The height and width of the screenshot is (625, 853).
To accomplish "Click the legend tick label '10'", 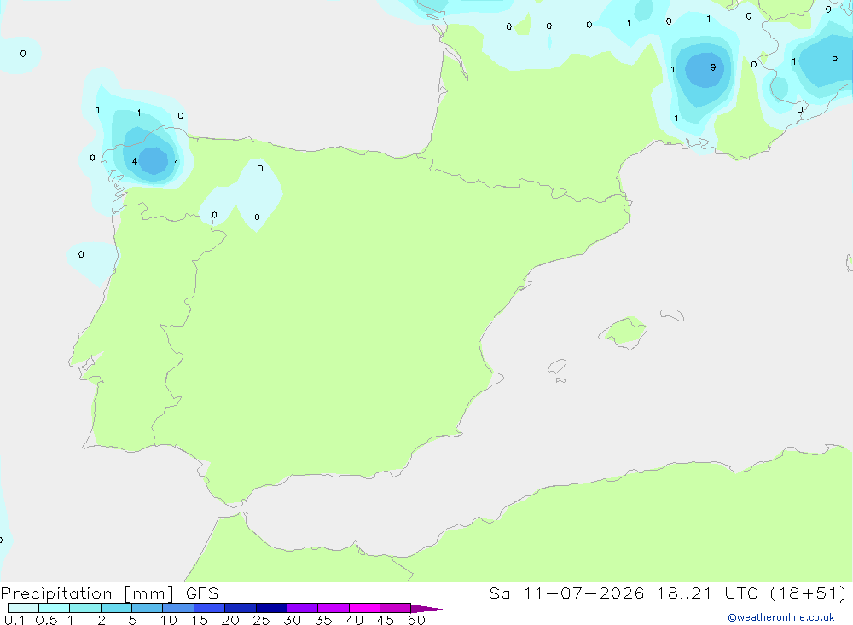I will pyautogui.click(x=169, y=620).
